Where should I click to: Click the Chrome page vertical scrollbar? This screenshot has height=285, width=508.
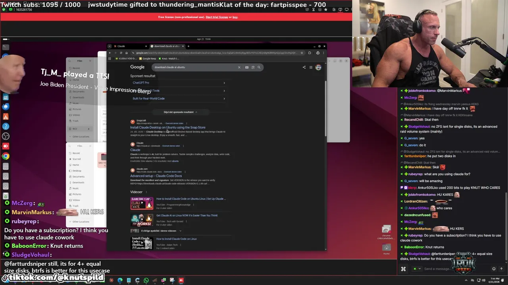[325, 109]
